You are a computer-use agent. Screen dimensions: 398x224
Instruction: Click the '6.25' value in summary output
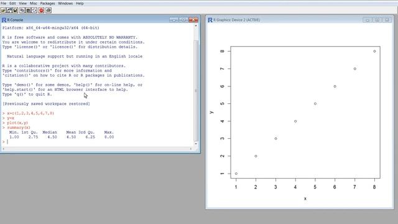(x=90, y=137)
